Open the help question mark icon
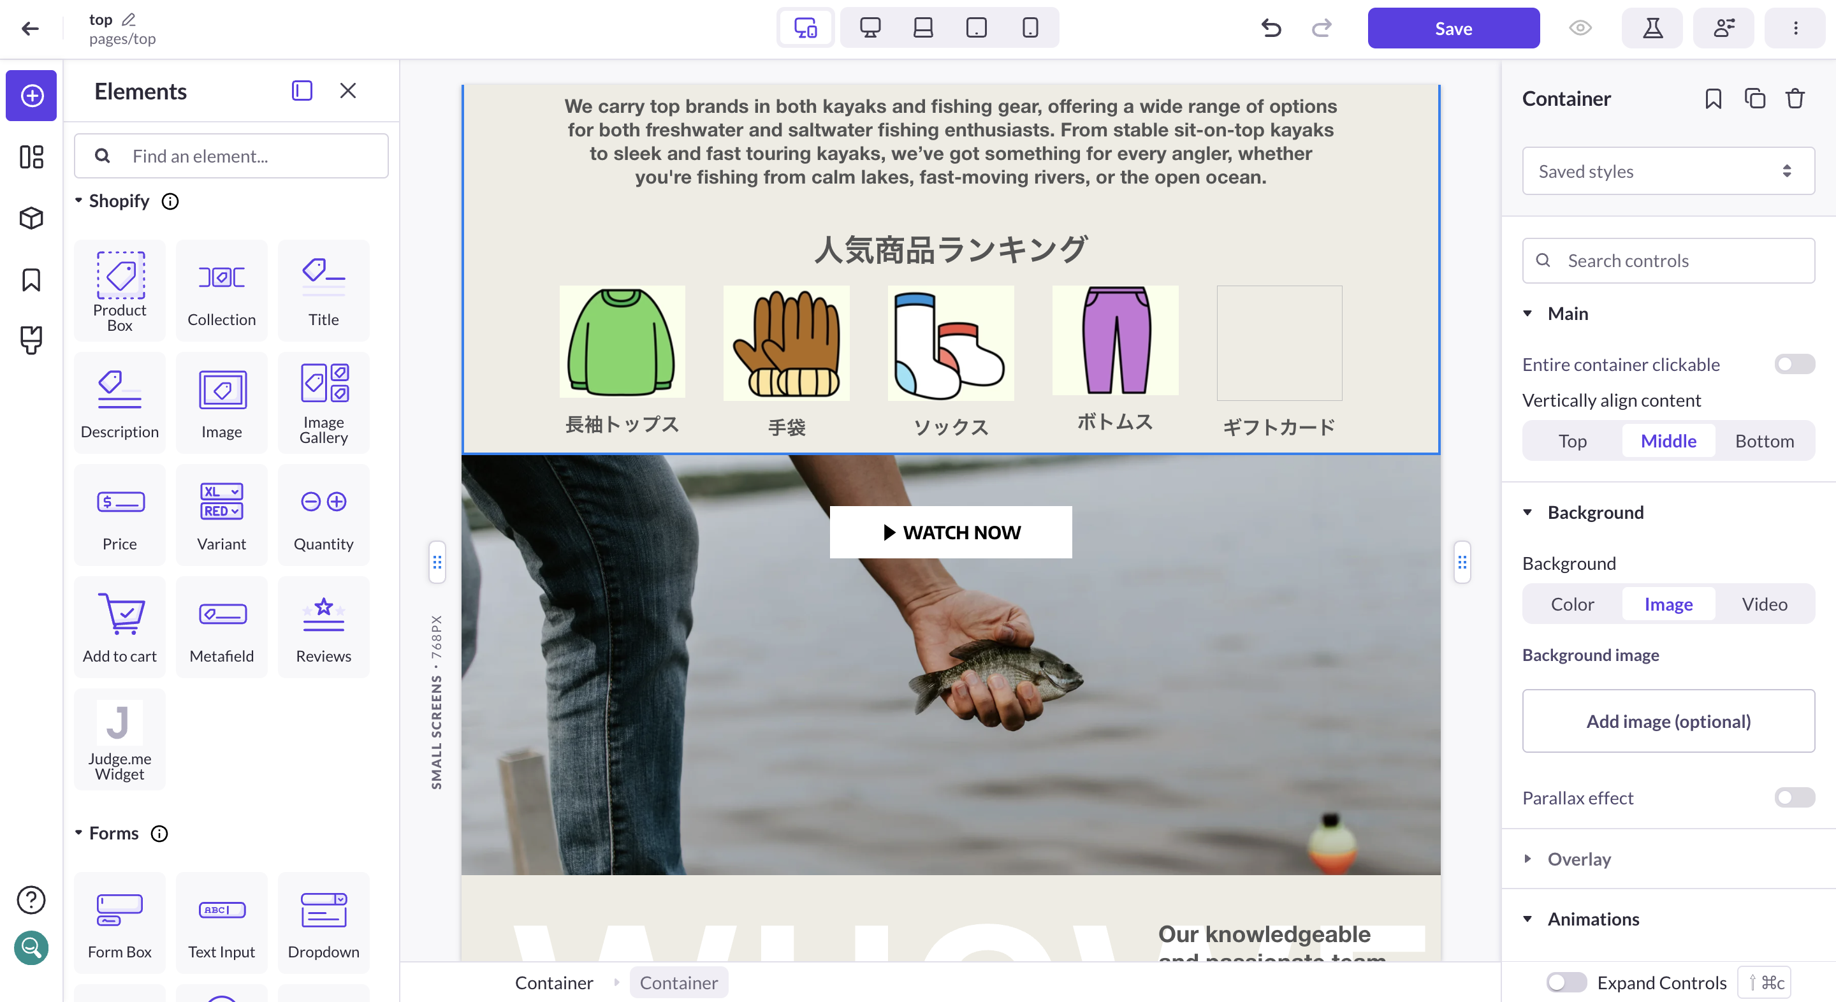 click(x=31, y=900)
